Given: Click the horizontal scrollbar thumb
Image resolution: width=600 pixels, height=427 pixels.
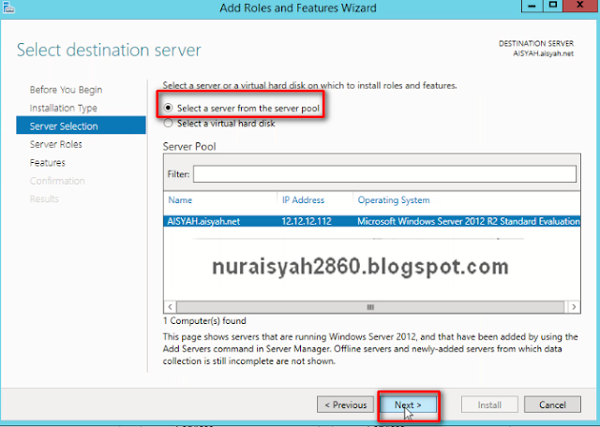Looking at the screenshot, I should tap(370, 307).
